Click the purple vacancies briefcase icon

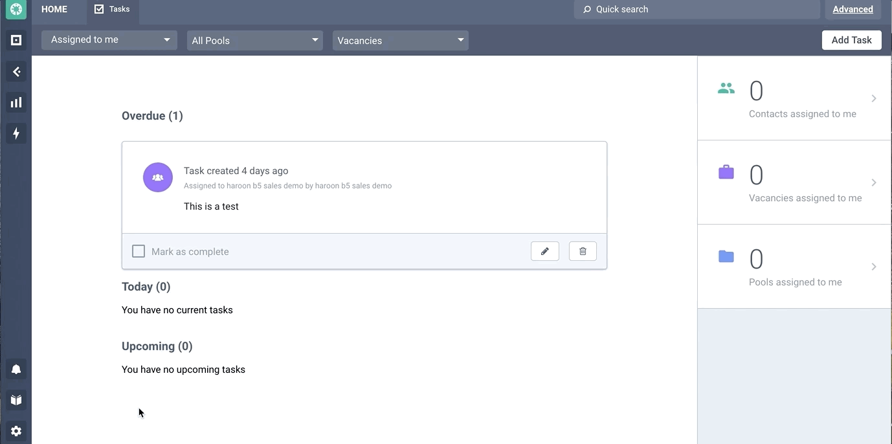click(726, 172)
